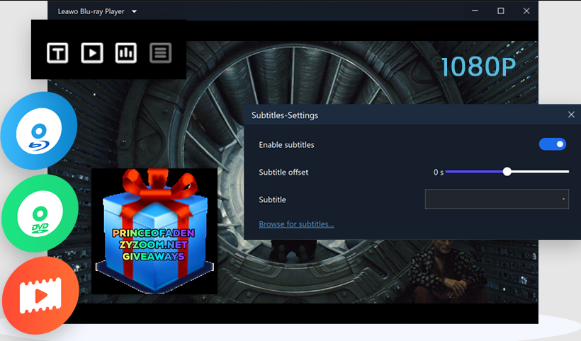Viewport: 581px width, 341px height.
Task: Close the Subtitles-Settings panel
Action: 571,115
